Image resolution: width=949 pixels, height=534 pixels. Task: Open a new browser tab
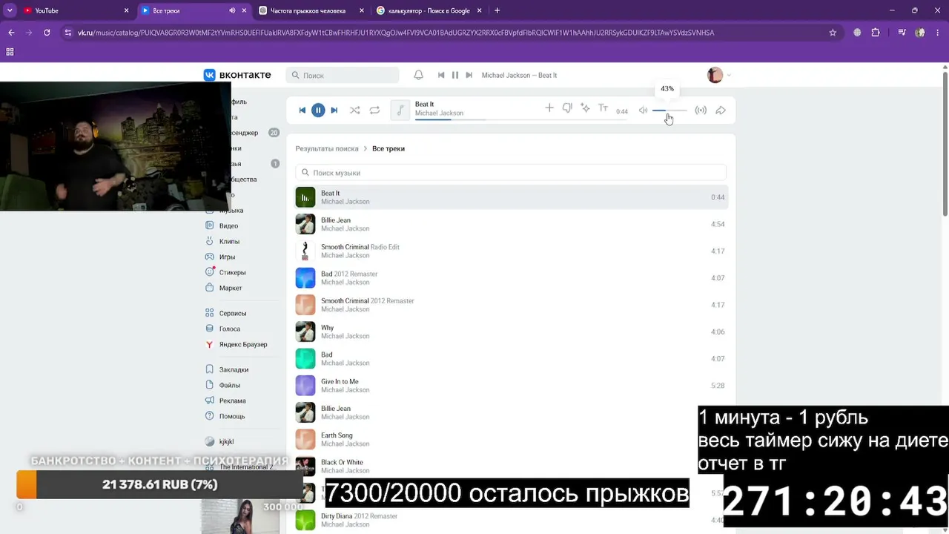click(x=497, y=10)
